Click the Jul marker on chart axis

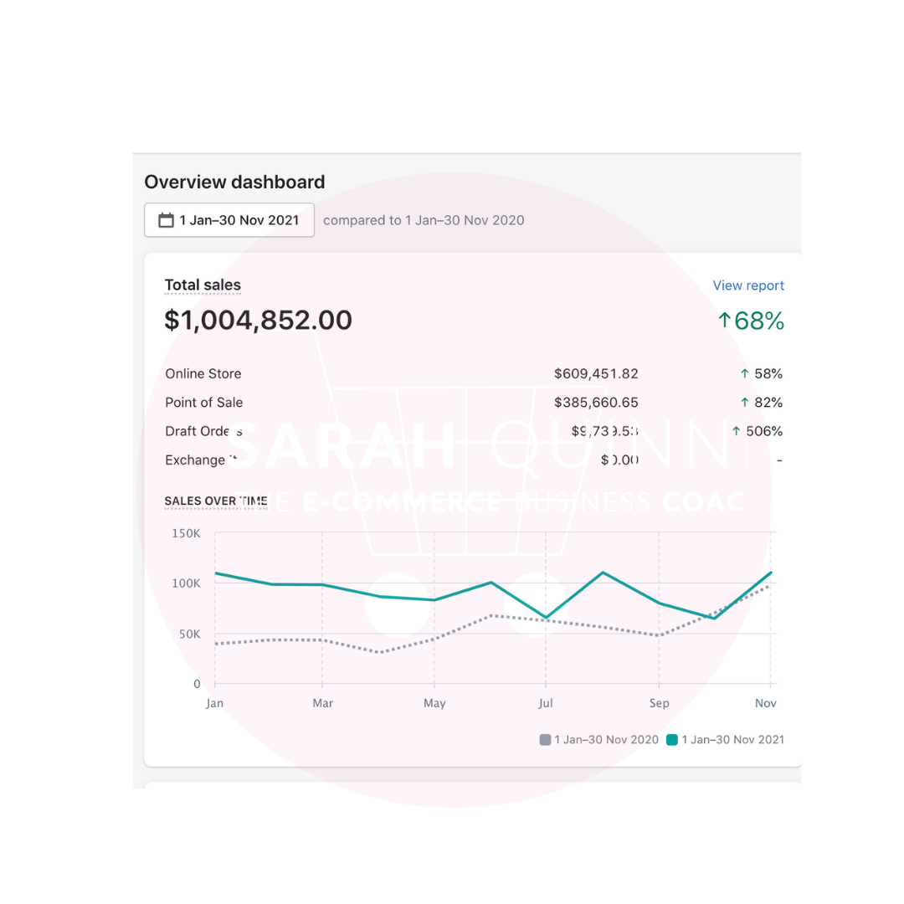pos(546,703)
